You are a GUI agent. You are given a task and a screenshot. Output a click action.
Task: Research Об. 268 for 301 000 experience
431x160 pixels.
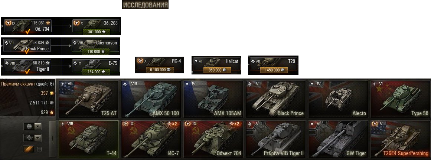pyautogui.click(x=96, y=32)
